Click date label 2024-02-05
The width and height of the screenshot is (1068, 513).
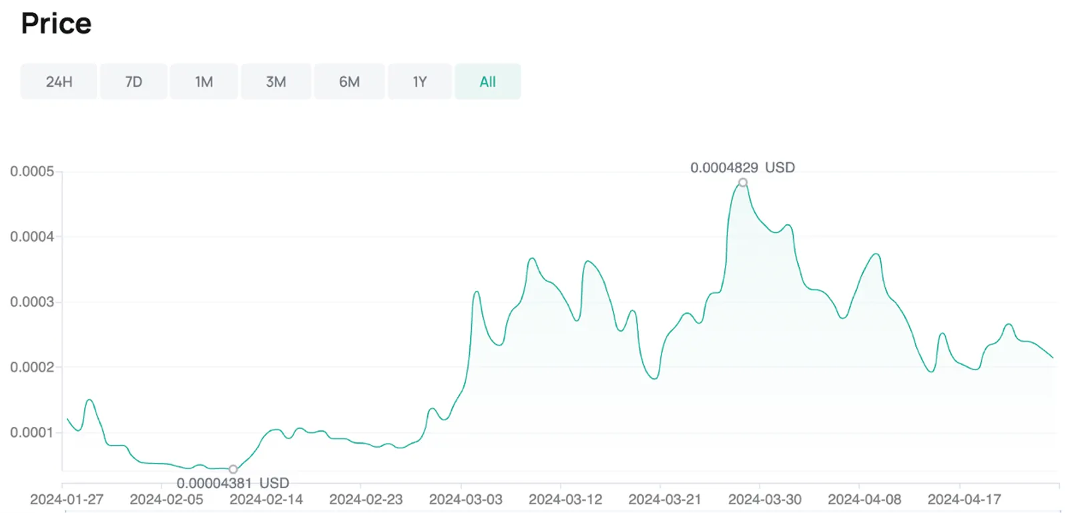click(x=166, y=500)
